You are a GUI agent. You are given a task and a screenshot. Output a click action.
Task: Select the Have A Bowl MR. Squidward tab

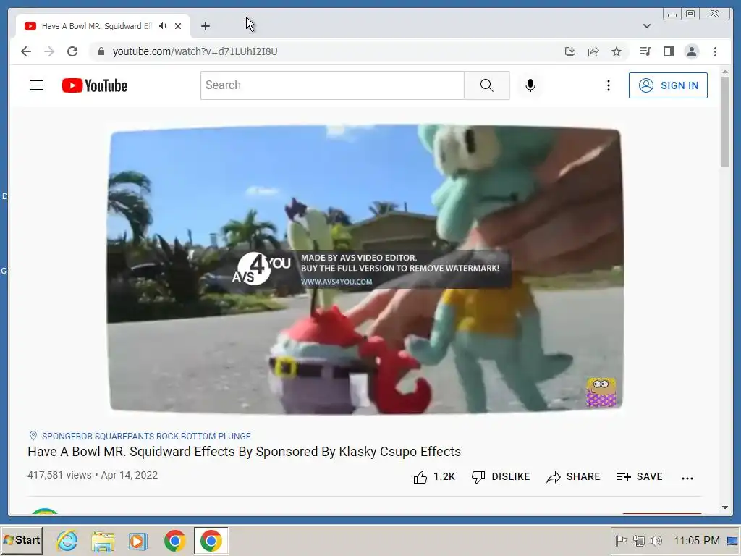pos(103,26)
